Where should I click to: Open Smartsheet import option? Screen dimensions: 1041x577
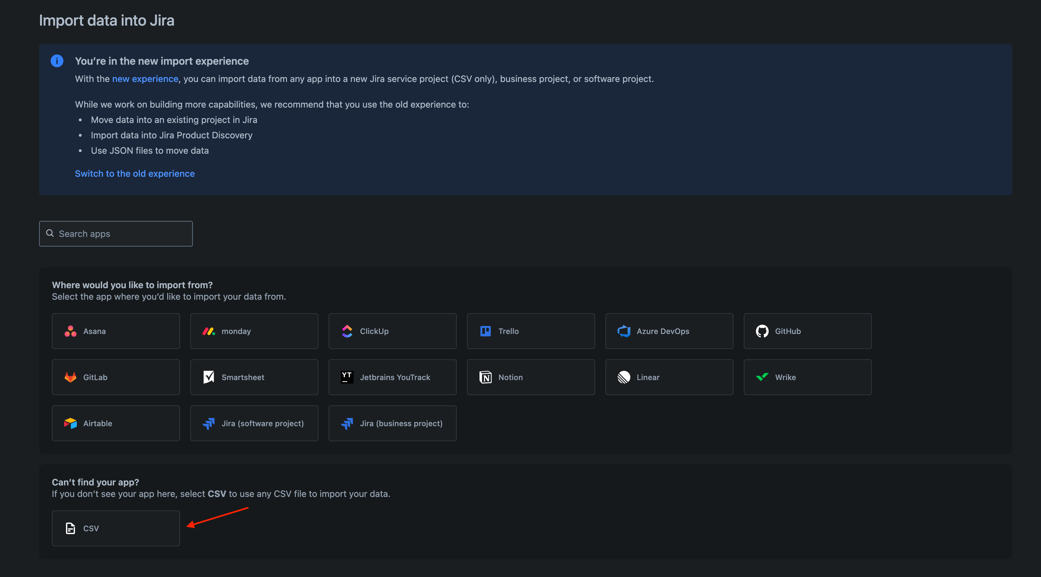254,377
